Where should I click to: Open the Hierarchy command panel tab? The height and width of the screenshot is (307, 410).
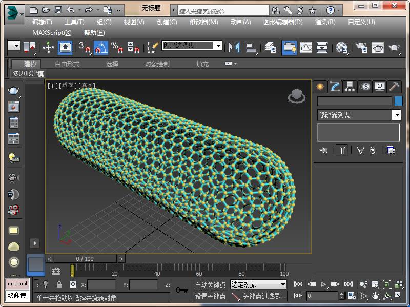[350, 87]
